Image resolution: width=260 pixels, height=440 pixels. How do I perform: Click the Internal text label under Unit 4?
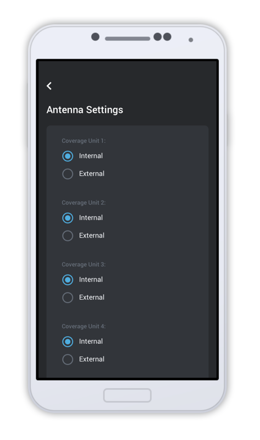91,342
